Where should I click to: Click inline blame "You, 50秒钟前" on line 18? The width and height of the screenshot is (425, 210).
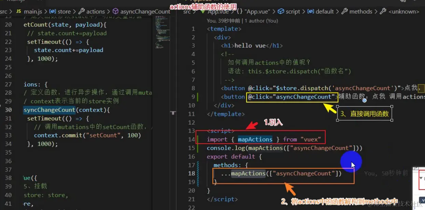tap(386, 174)
